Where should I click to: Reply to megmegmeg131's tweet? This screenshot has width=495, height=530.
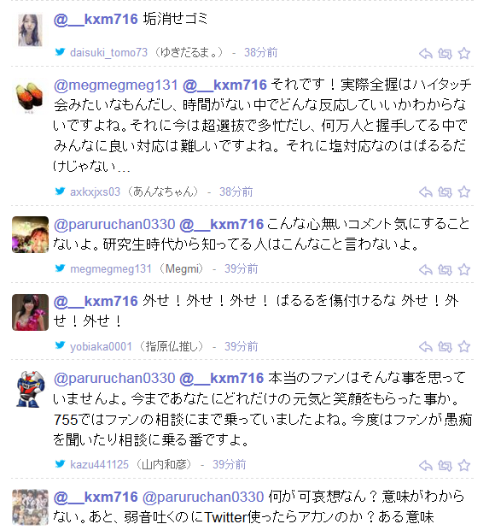coord(426,270)
